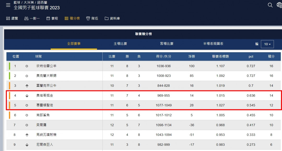Click unchanged circle icon beside 坎特伯雷公羊
The image size is (282, 151).
tap(27, 66)
